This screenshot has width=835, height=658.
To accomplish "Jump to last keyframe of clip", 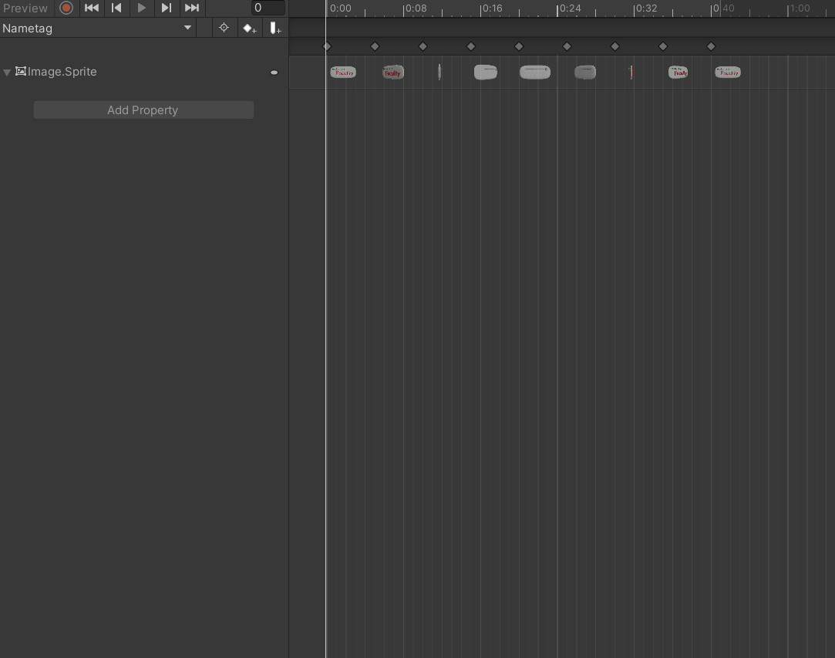I will [x=192, y=8].
